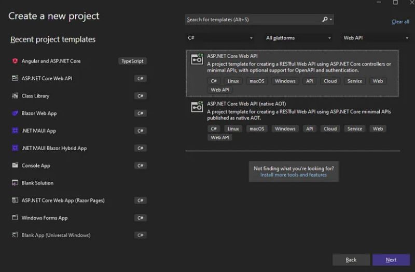This screenshot has width=415, height=272.
Task: Select ASP.NET Core Web API recent template
Action: coord(79,78)
